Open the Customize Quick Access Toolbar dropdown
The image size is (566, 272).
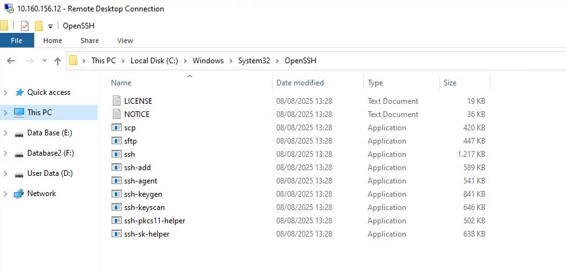[x=51, y=27]
